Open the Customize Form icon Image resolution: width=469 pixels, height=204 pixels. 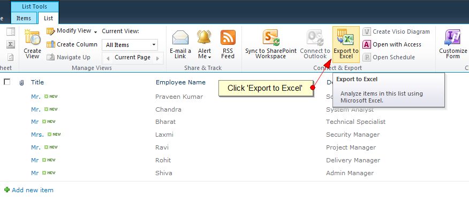[452, 37]
